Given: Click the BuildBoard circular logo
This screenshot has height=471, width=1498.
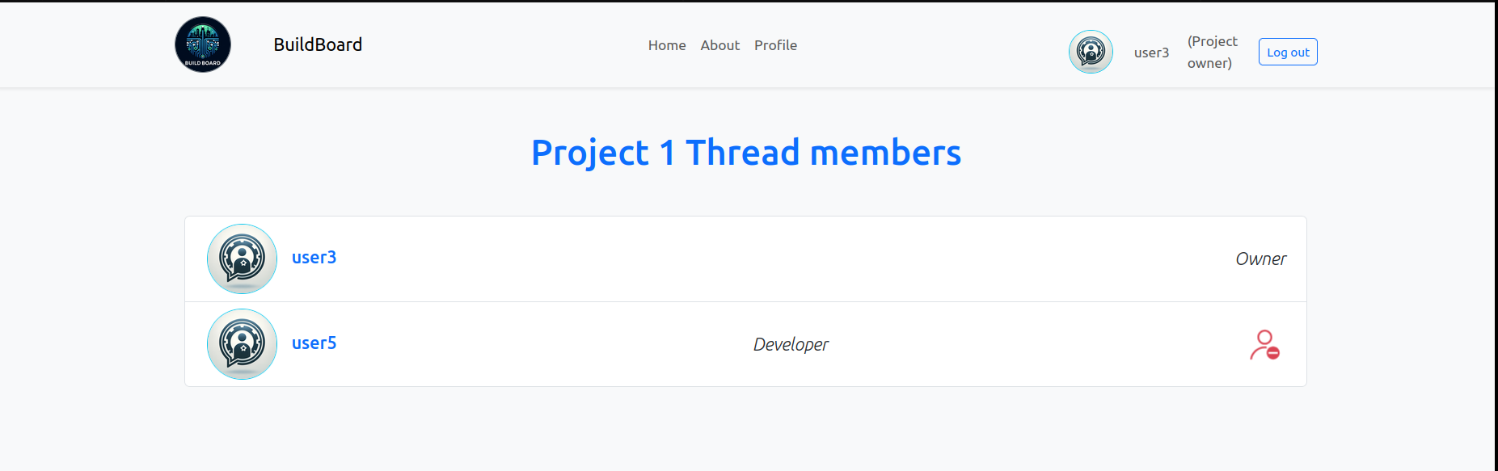Looking at the screenshot, I should click(203, 44).
